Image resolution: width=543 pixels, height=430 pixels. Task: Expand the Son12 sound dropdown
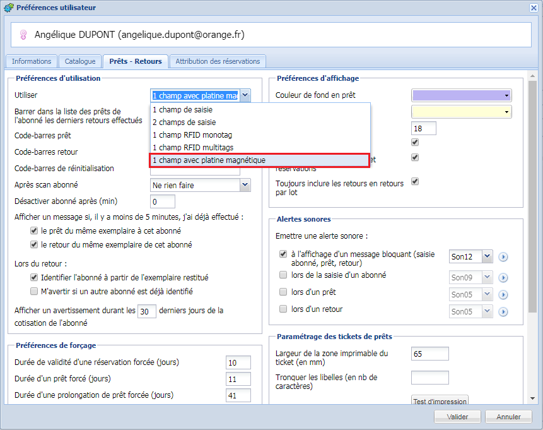[486, 257]
